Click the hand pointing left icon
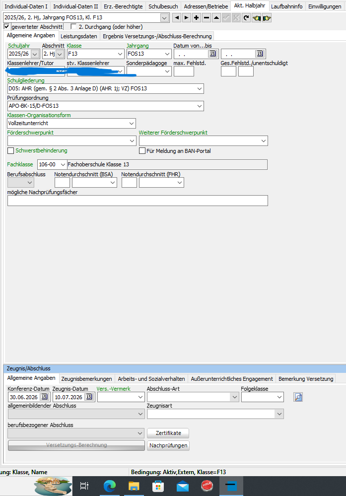 [x=257, y=18]
